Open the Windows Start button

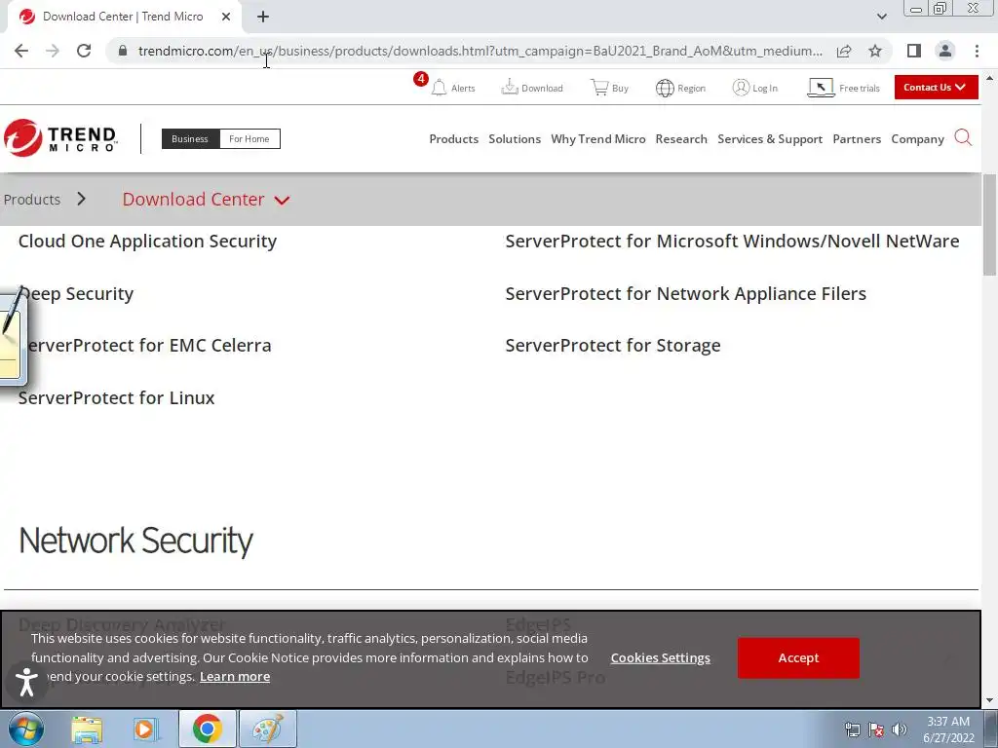[26, 729]
